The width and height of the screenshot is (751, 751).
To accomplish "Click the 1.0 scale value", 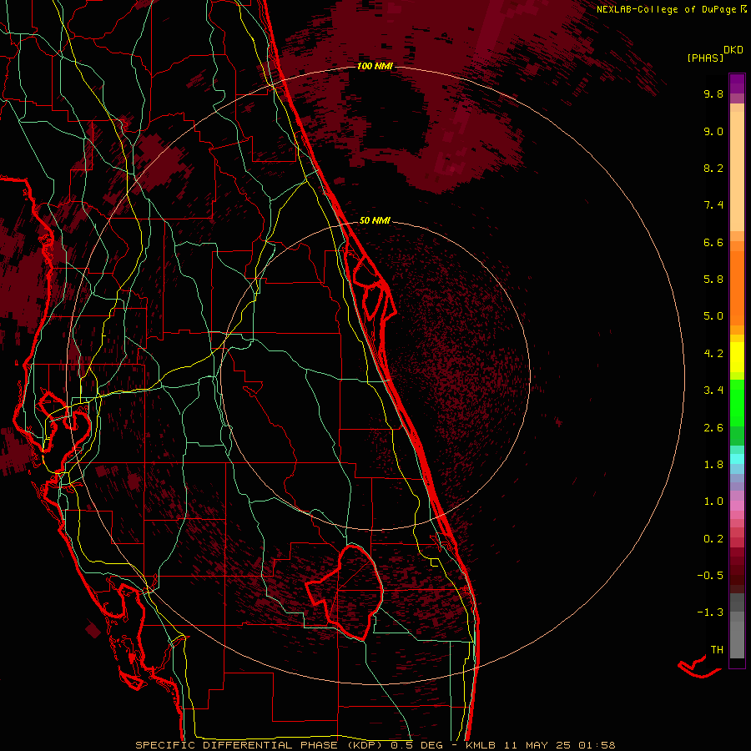I will click(713, 502).
